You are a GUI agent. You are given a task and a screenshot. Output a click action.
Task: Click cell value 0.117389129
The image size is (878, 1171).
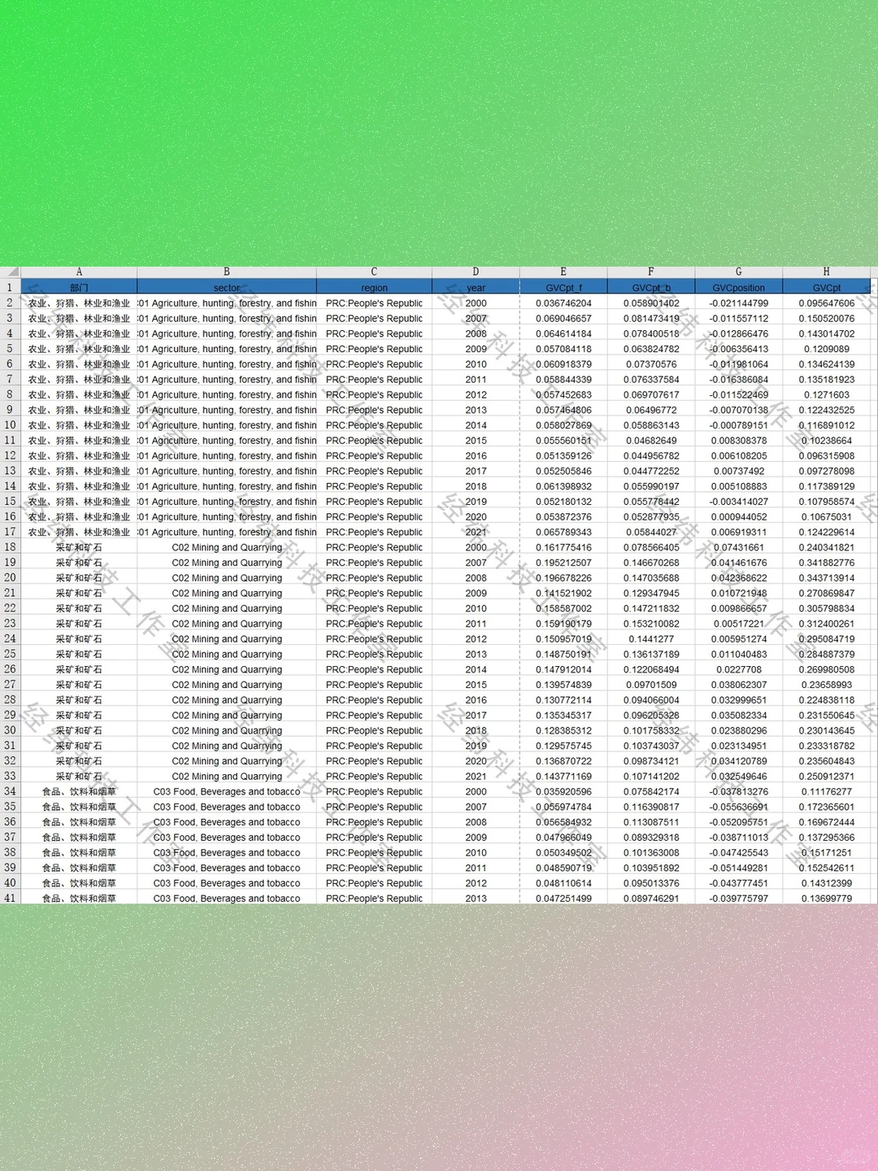click(x=827, y=485)
